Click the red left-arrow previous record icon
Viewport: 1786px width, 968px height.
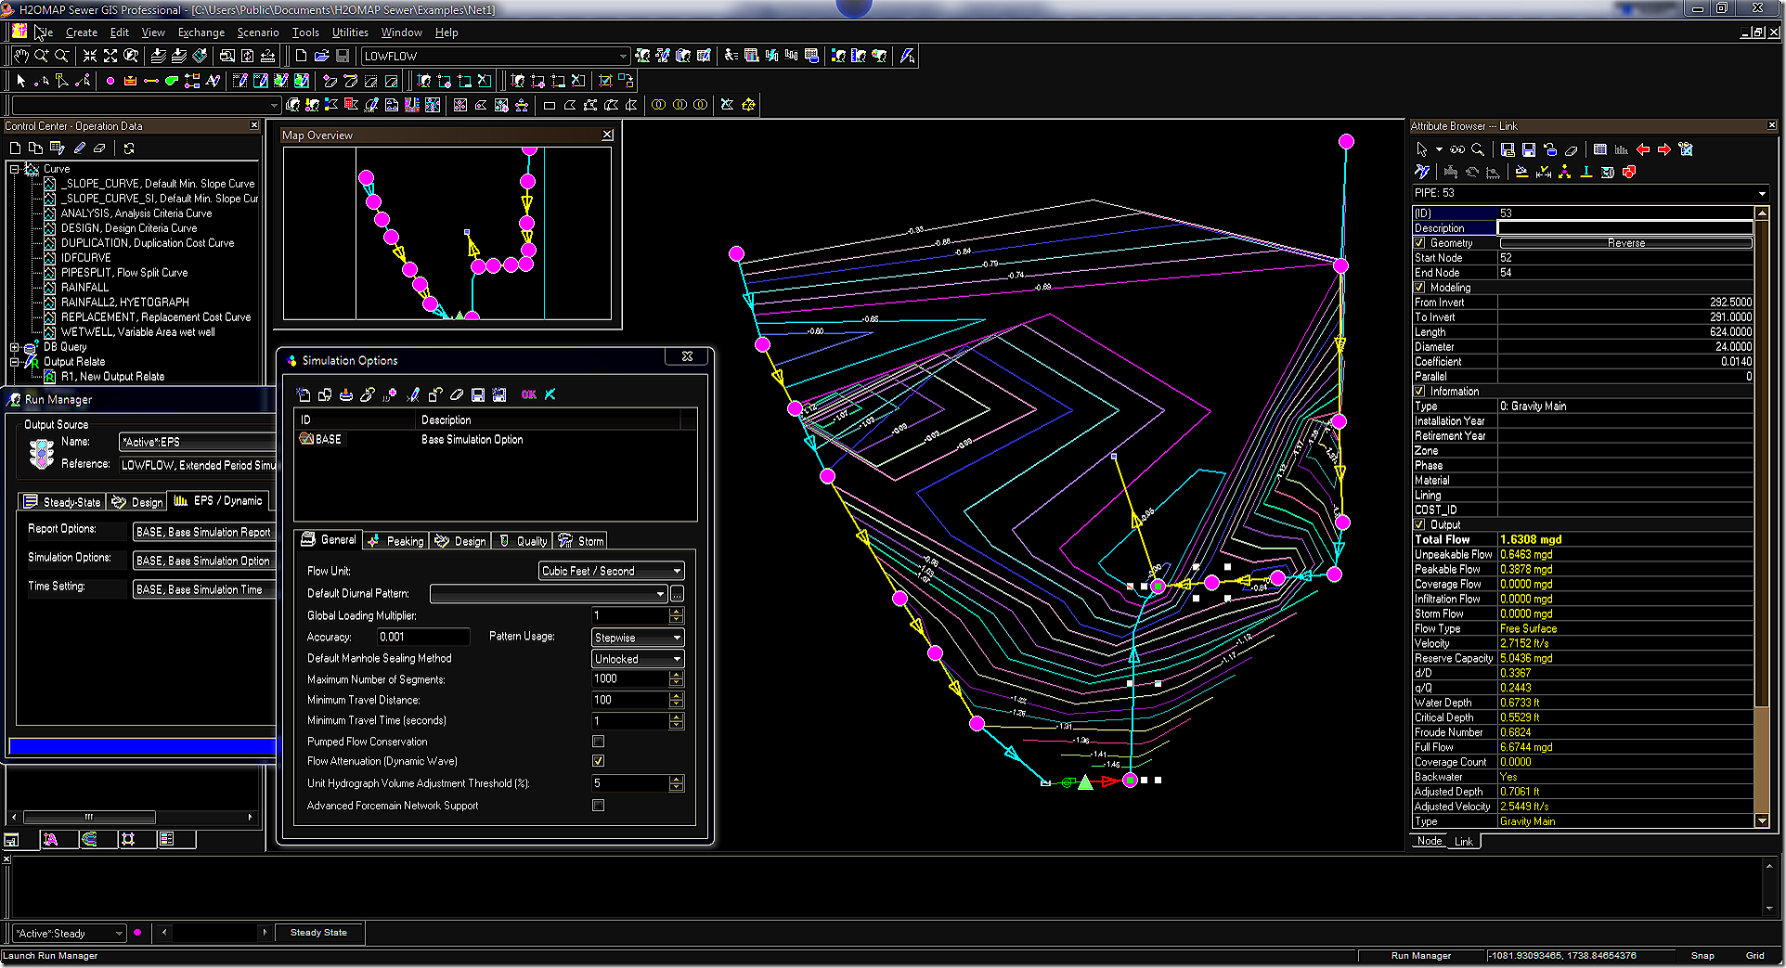1643,149
